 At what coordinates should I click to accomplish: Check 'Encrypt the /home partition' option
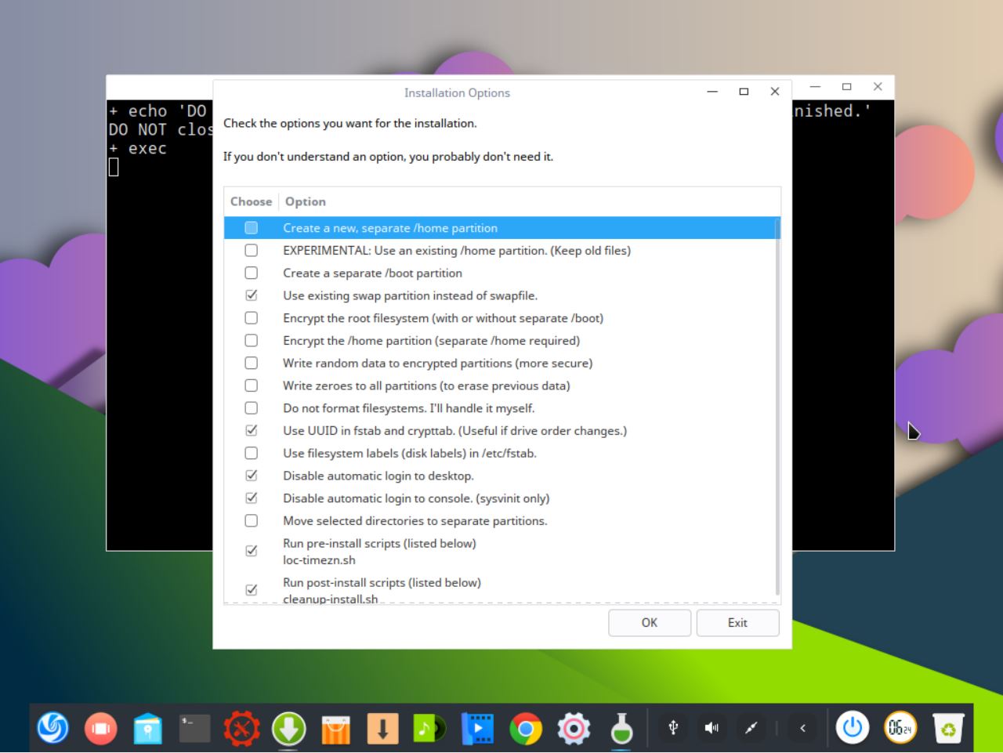251,341
